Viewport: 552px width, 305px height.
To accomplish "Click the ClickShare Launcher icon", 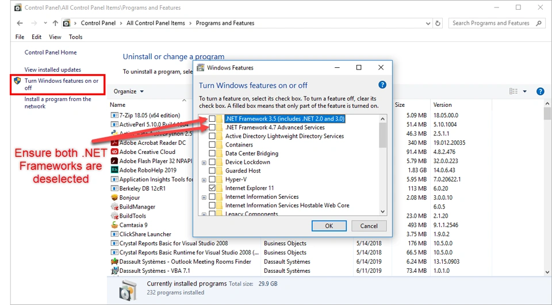I will point(114,234).
